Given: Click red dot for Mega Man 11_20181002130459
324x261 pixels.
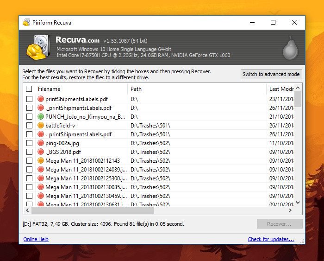Looking at the screenshot, I should coord(41,196).
